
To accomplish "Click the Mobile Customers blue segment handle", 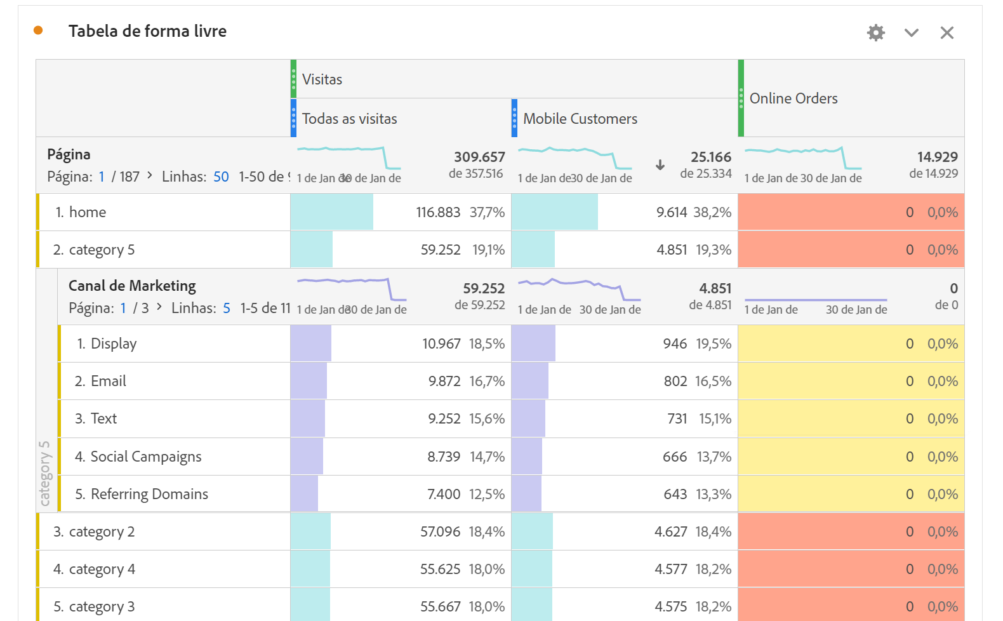I will tap(514, 118).
